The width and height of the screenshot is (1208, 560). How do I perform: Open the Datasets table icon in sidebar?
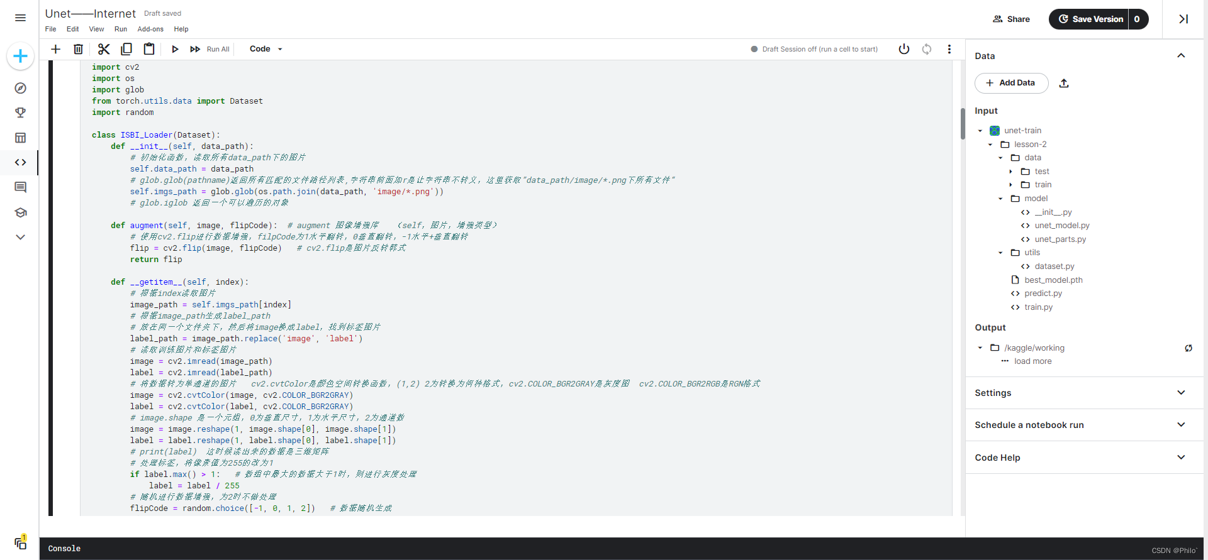[x=20, y=138]
